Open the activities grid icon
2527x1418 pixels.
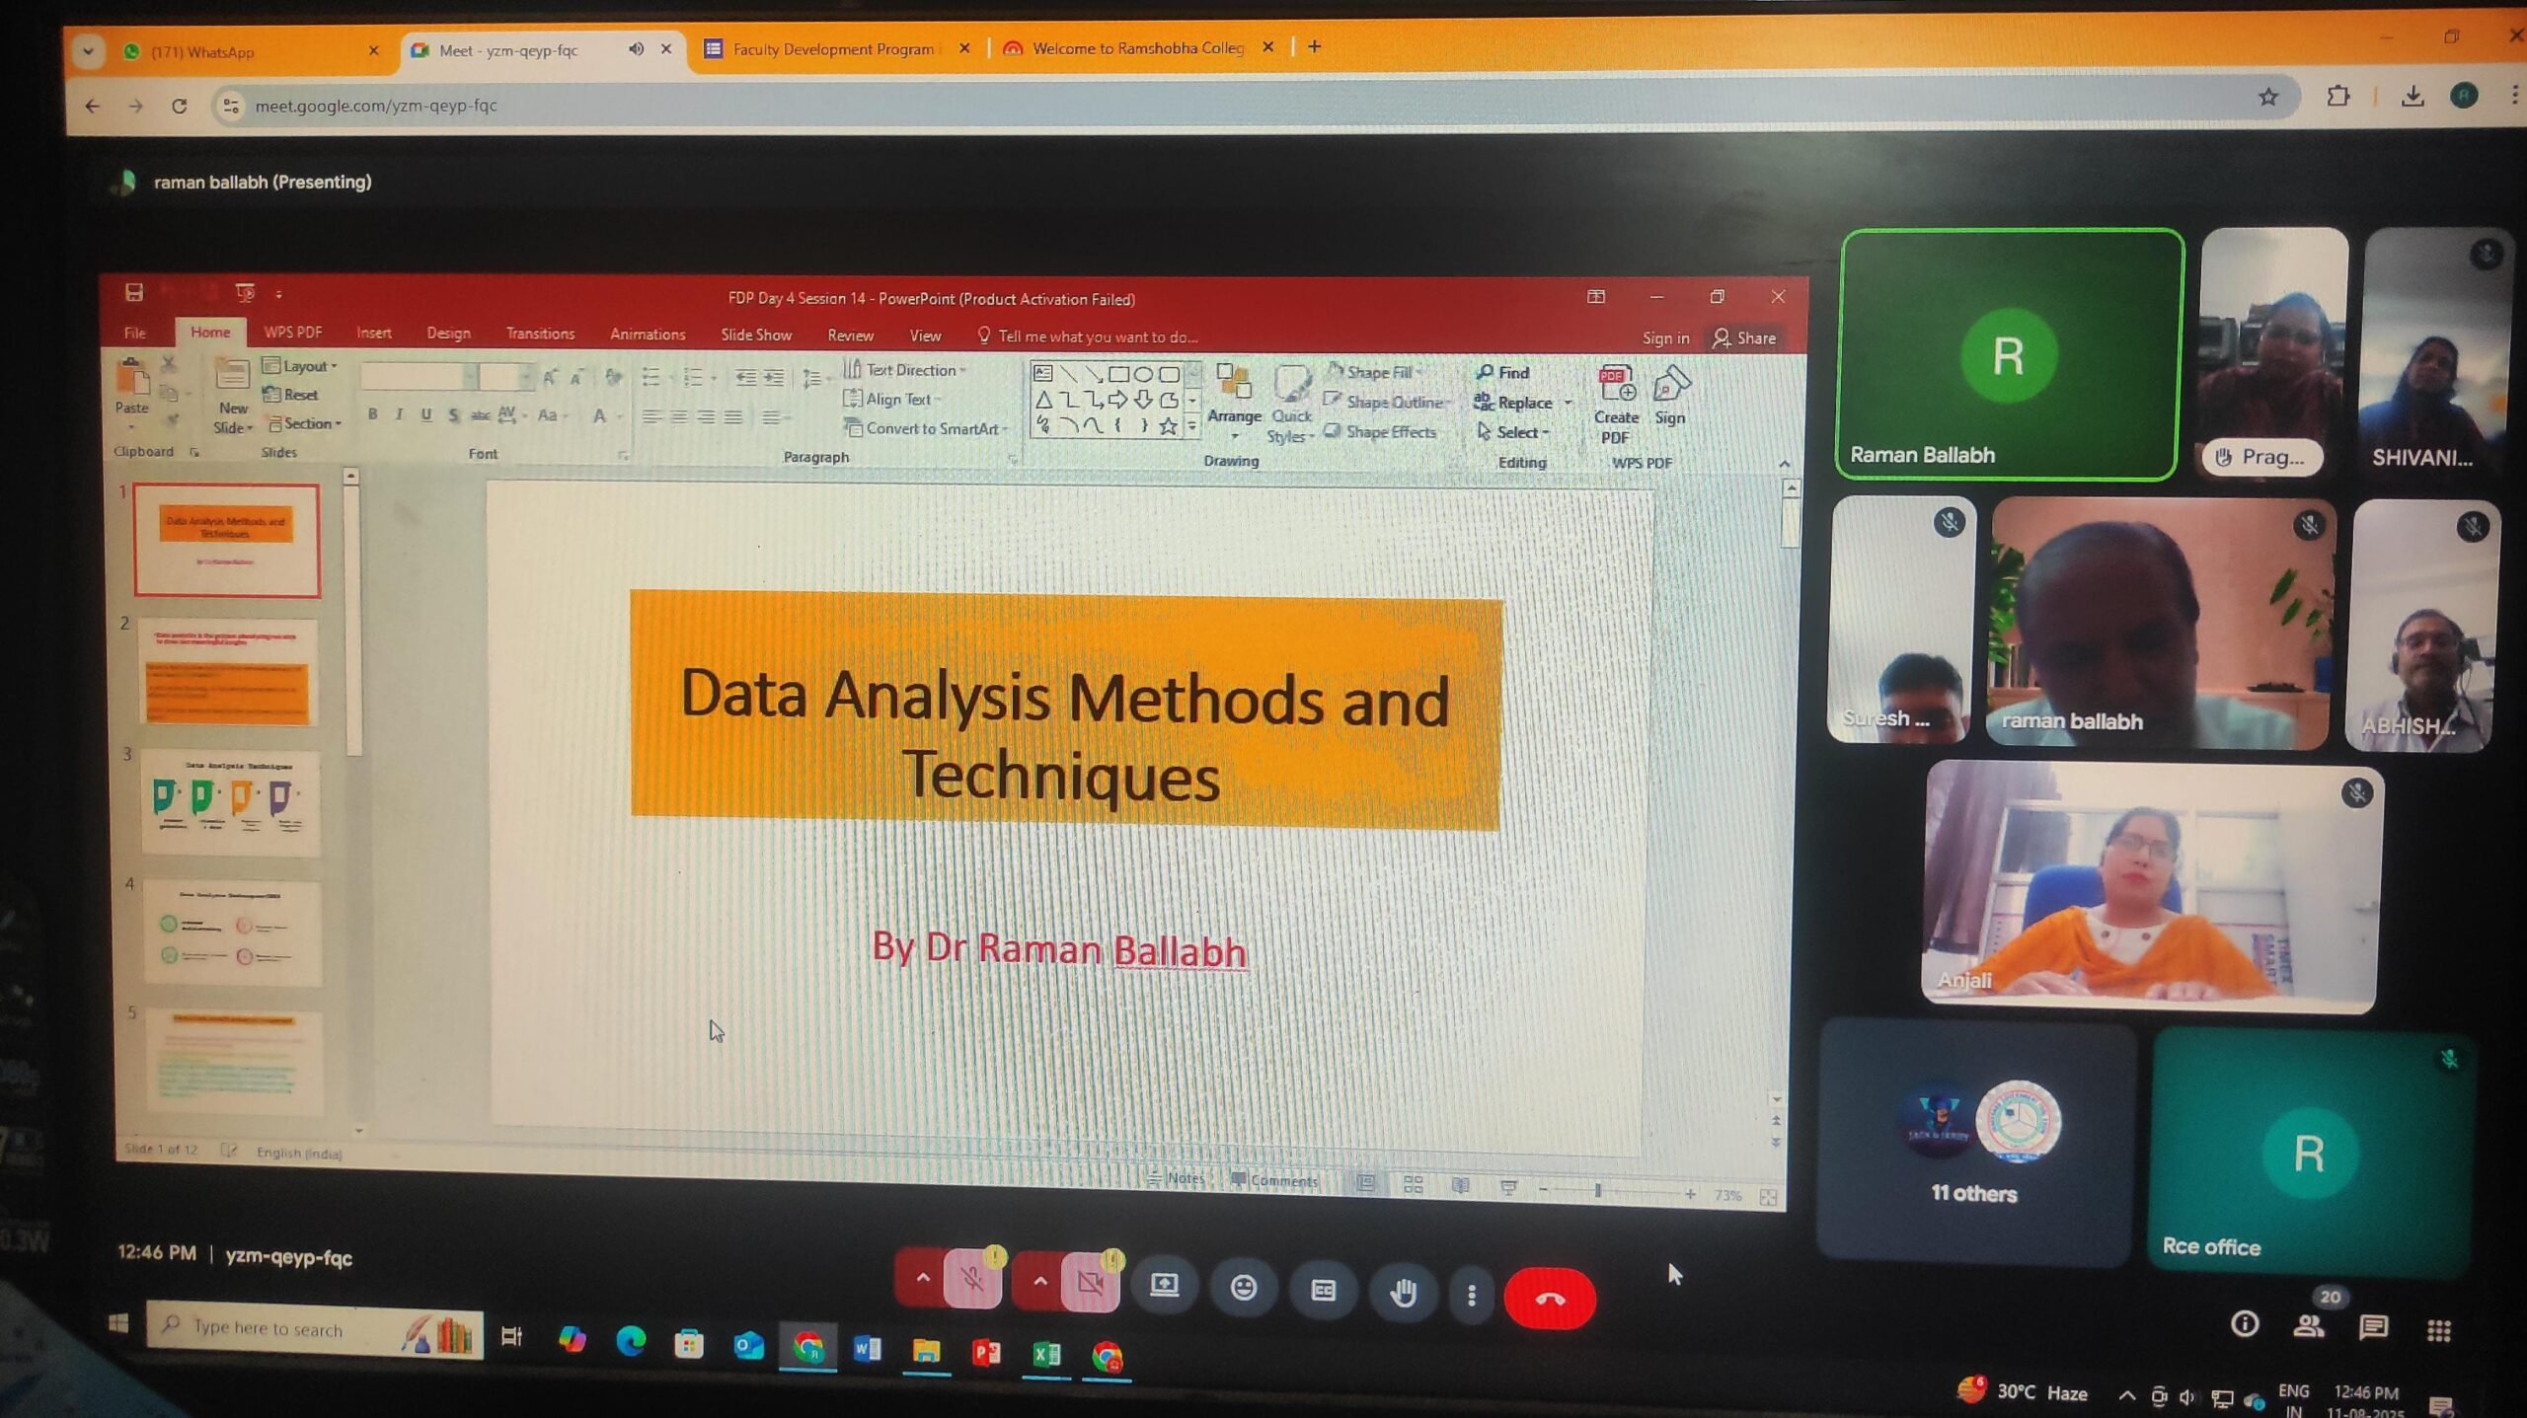click(2438, 1330)
